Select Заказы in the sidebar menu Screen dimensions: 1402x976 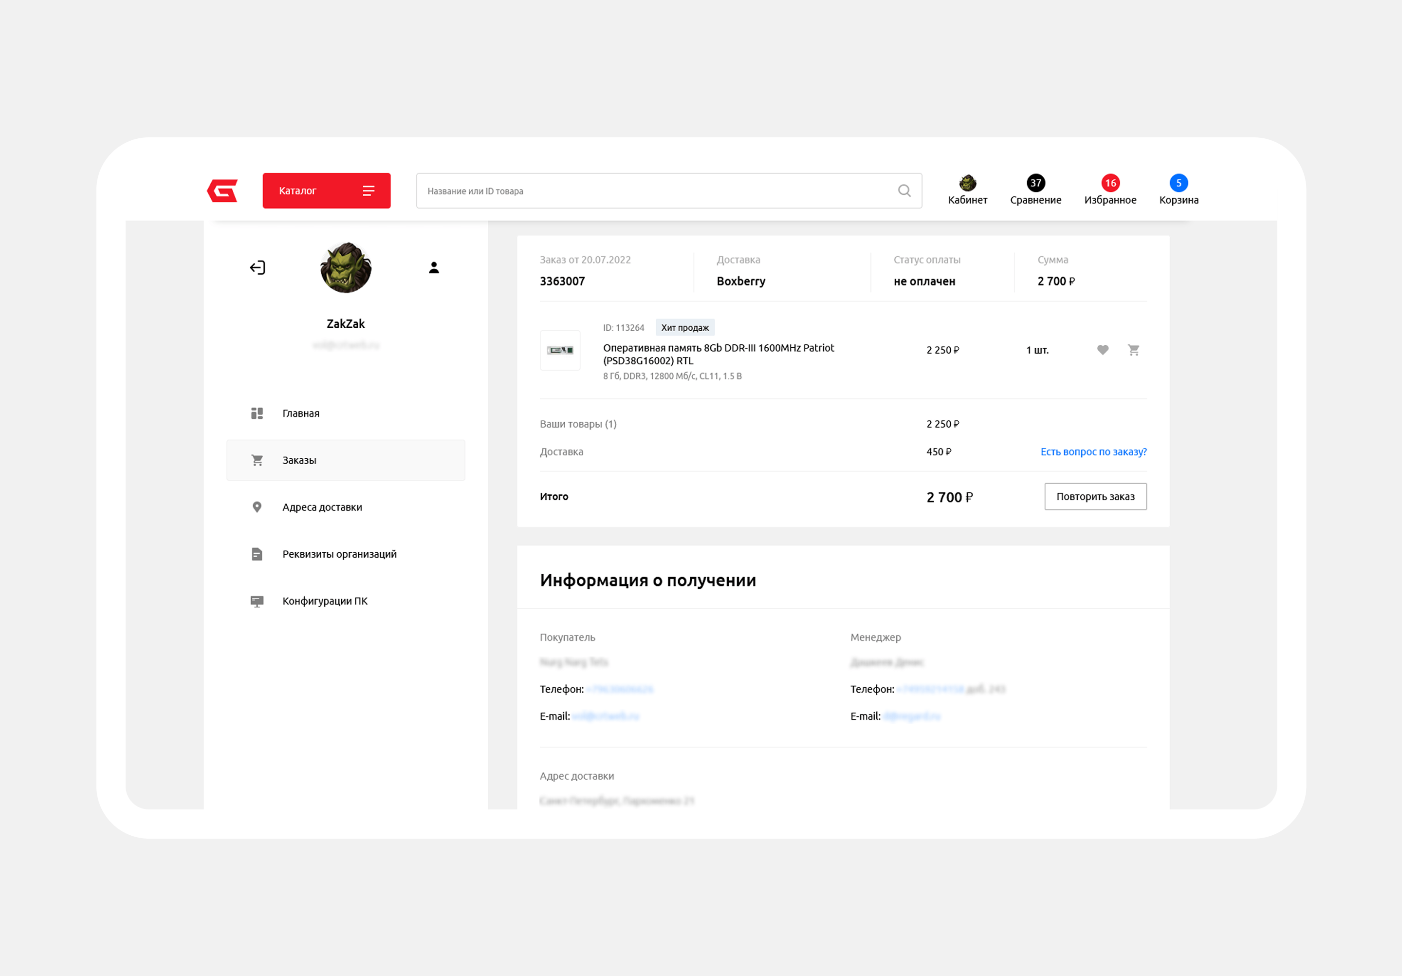tap(345, 460)
